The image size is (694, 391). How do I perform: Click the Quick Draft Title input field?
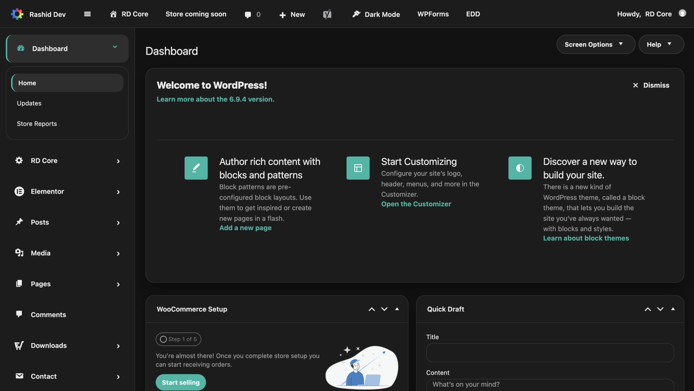[550, 353]
